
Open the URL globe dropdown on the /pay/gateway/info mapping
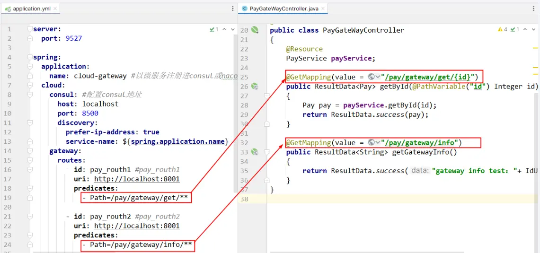click(x=374, y=142)
